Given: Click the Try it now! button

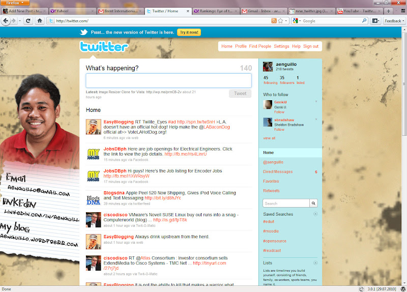Looking at the screenshot, I should [189, 32].
